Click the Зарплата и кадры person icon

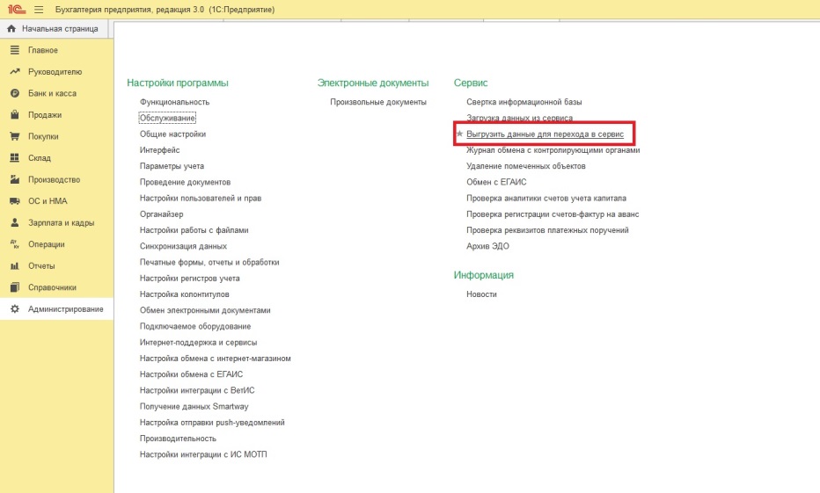coord(15,222)
